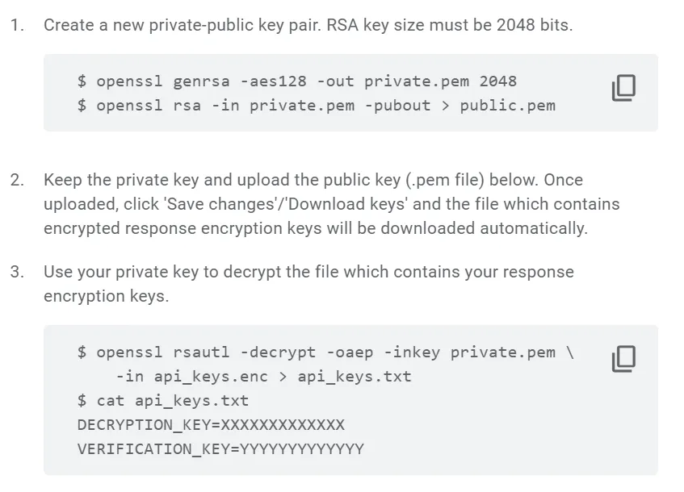
Task: Click the 'Use your private key to decrypt' paragraph
Action: click(x=308, y=283)
